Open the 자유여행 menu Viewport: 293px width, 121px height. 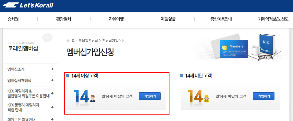point(116,19)
